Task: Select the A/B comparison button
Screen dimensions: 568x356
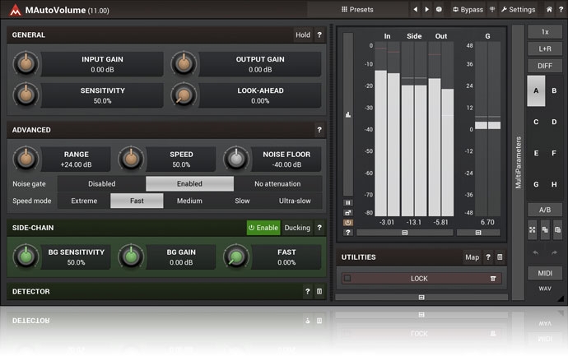Action: point(544,210)
